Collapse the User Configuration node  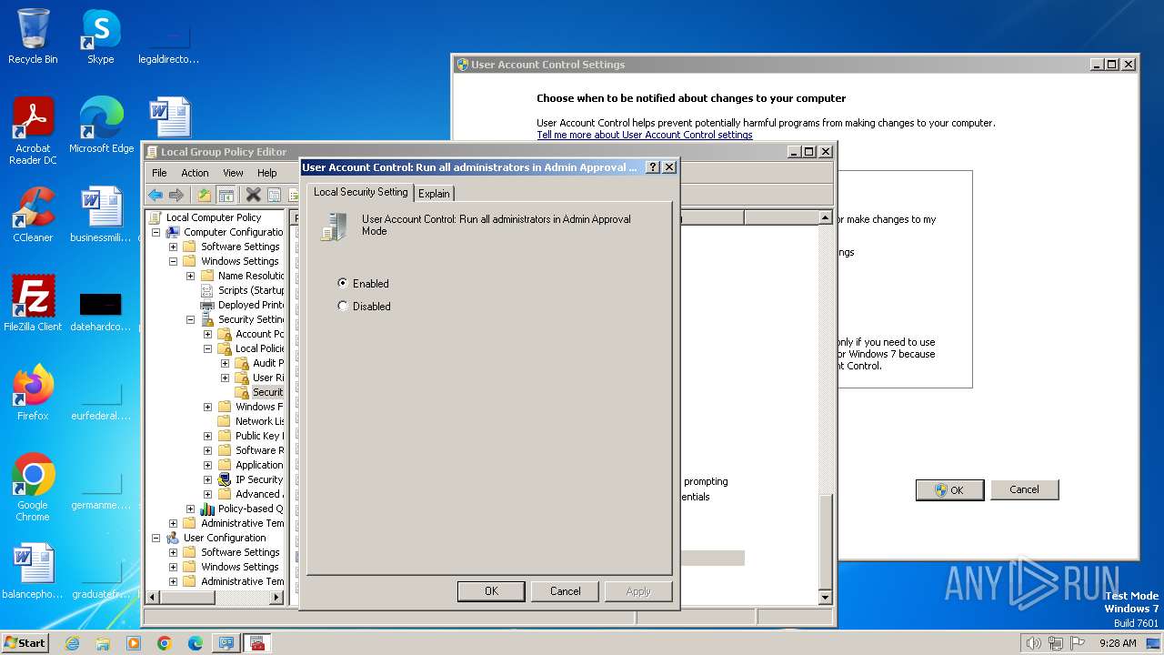point(156,538)
